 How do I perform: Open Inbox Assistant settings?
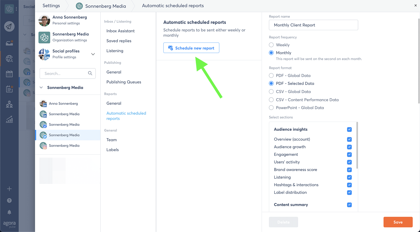click(120, 31)
